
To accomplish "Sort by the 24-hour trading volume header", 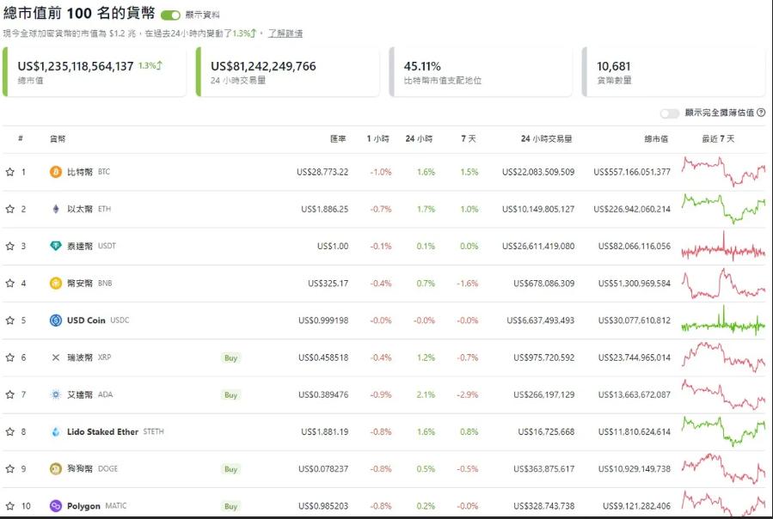I will (546, 139).
